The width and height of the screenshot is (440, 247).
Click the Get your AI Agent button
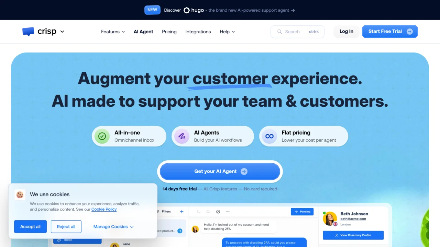coord(220,172)
